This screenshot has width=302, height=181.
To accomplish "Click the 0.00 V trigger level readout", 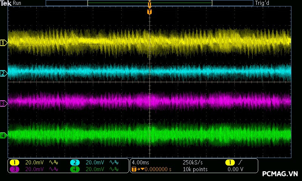I will point(235,169).
